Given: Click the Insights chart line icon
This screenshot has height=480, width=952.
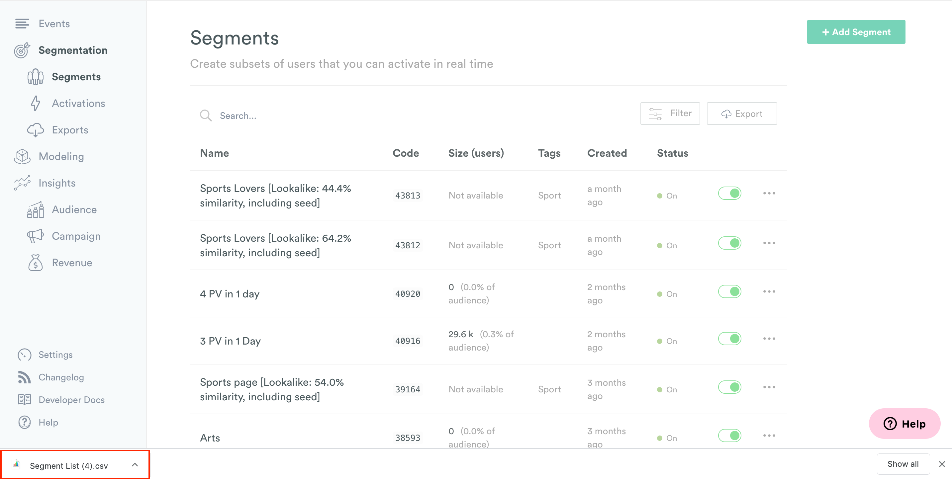Looking at the screenshot, I should (22, 183).
